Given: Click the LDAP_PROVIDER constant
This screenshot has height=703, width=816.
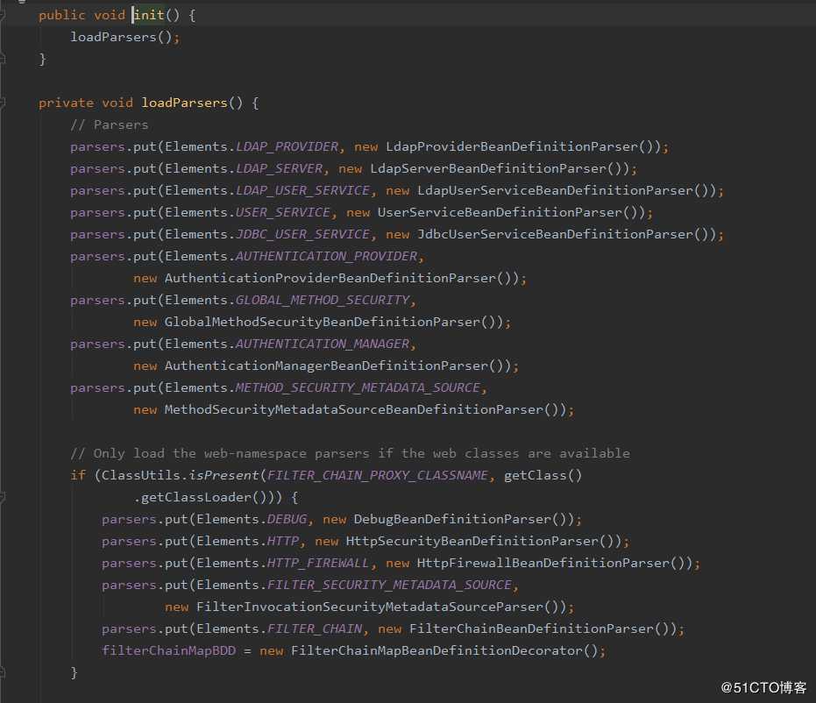Looking at the screenshot, I should [287, 146].
